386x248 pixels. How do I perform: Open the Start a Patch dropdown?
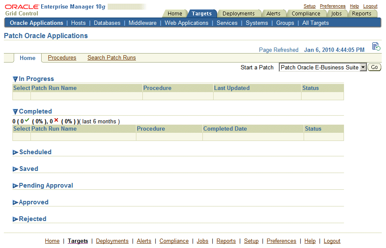[x=323, y=67]
